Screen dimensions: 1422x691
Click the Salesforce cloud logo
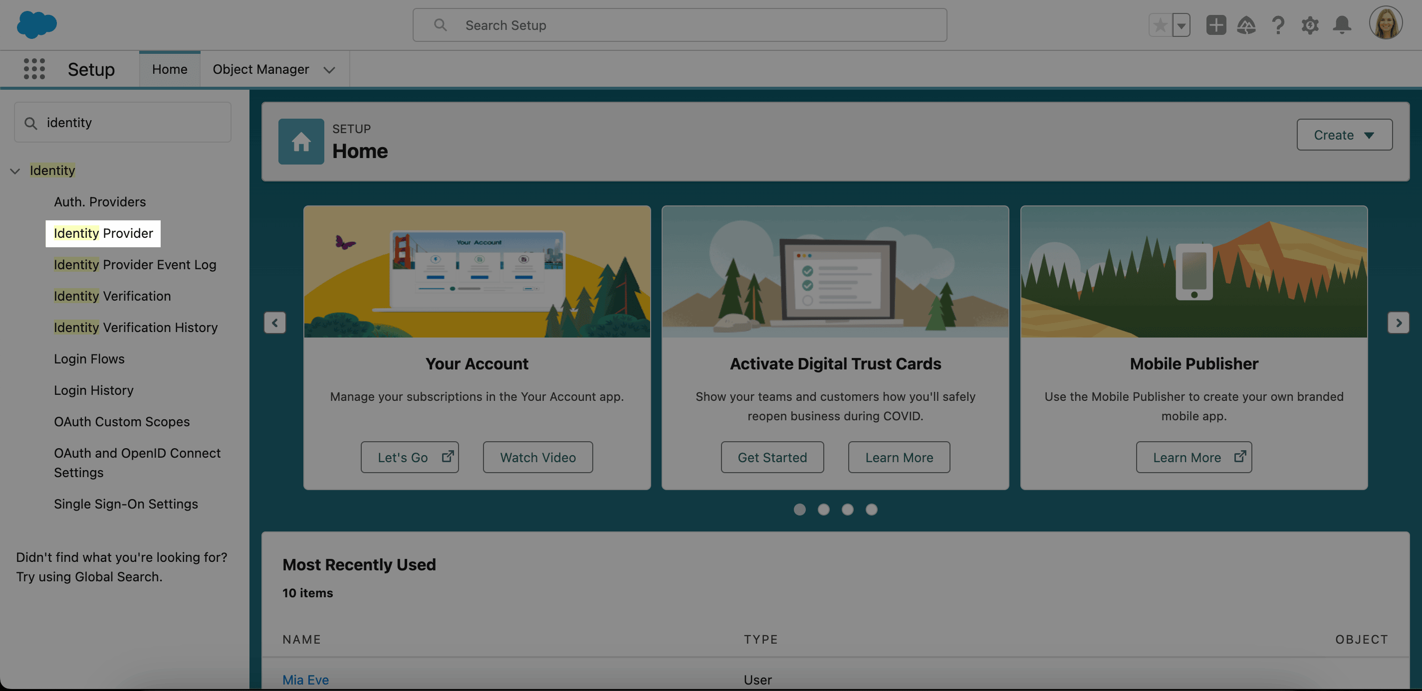pos(36,25)
